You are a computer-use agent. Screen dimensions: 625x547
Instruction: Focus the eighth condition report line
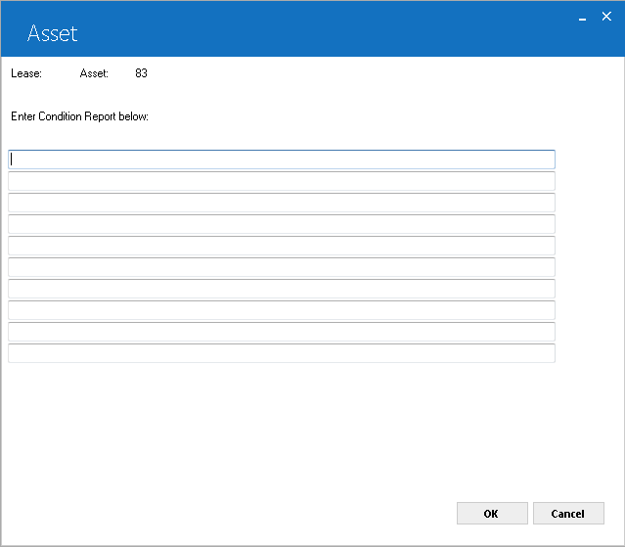click(282, 310)
